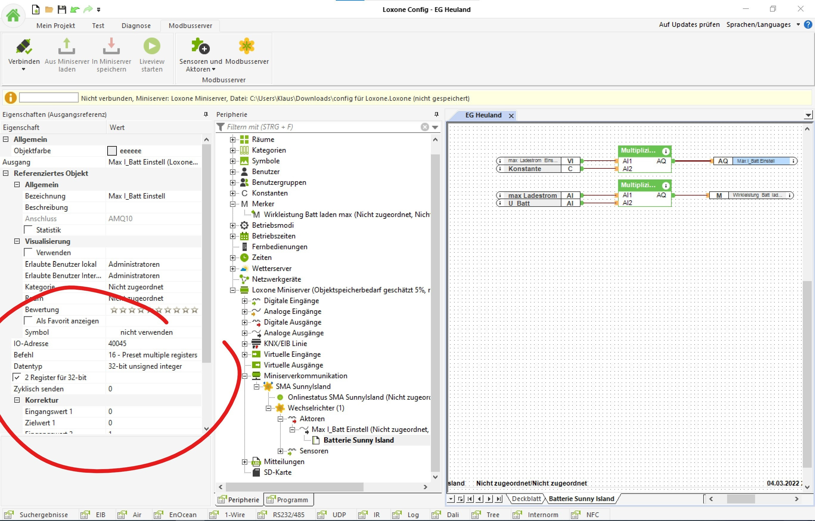Expand the Räume tree node
815x521 pixels.
point(232,139)
